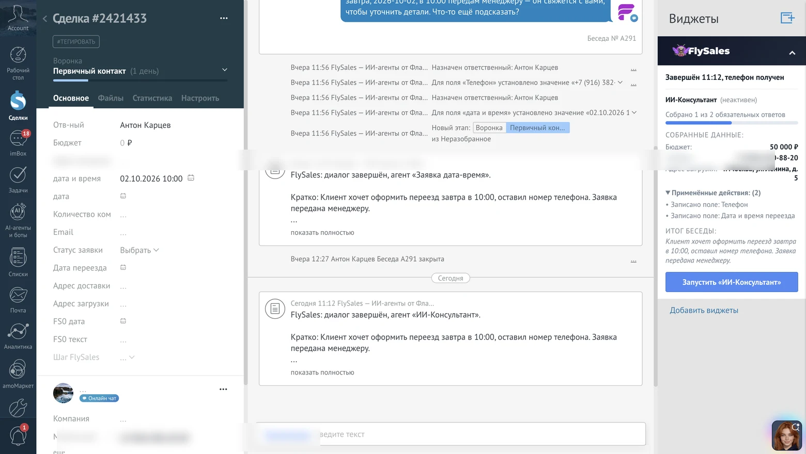Open calendar icon in дата field

(x=123, y=196)
